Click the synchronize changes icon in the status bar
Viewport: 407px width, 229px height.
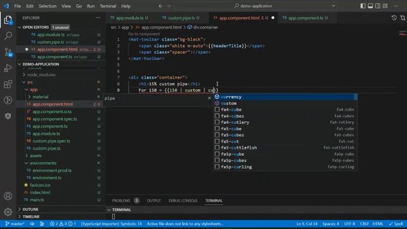(x=32, y=224)
